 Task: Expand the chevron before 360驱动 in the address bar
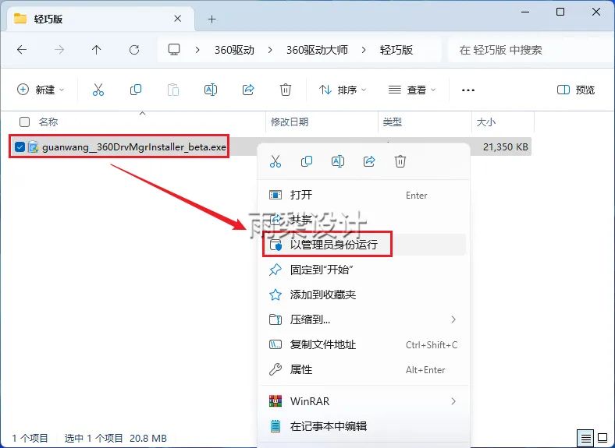[197, 50]
